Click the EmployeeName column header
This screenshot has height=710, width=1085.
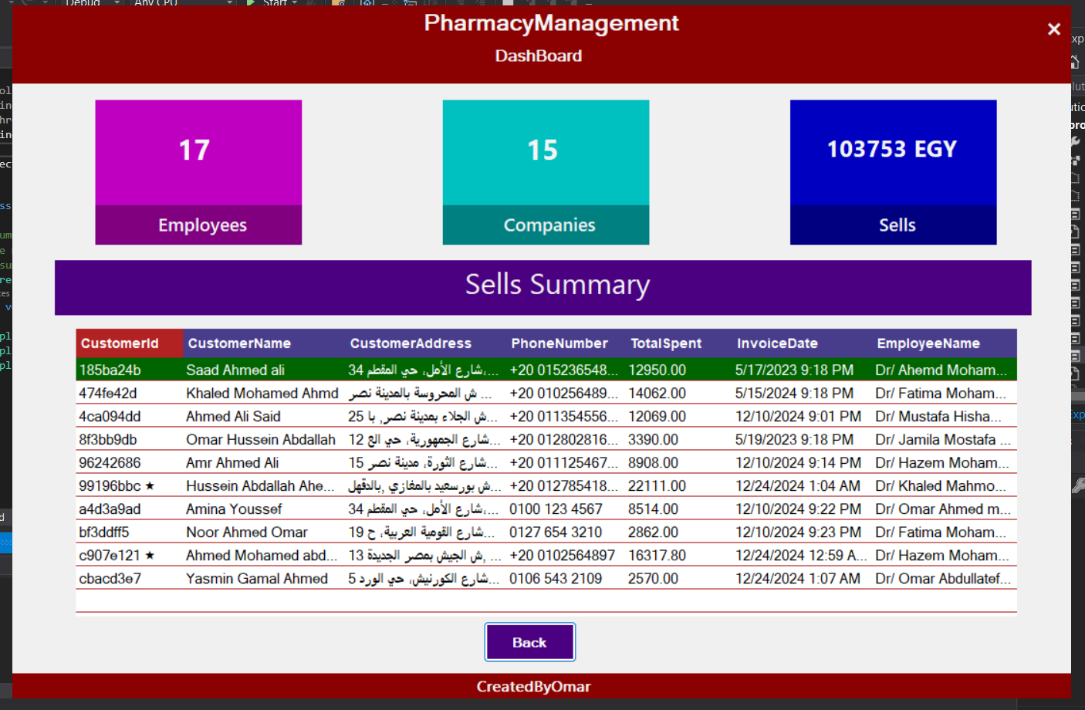[928, 343]
